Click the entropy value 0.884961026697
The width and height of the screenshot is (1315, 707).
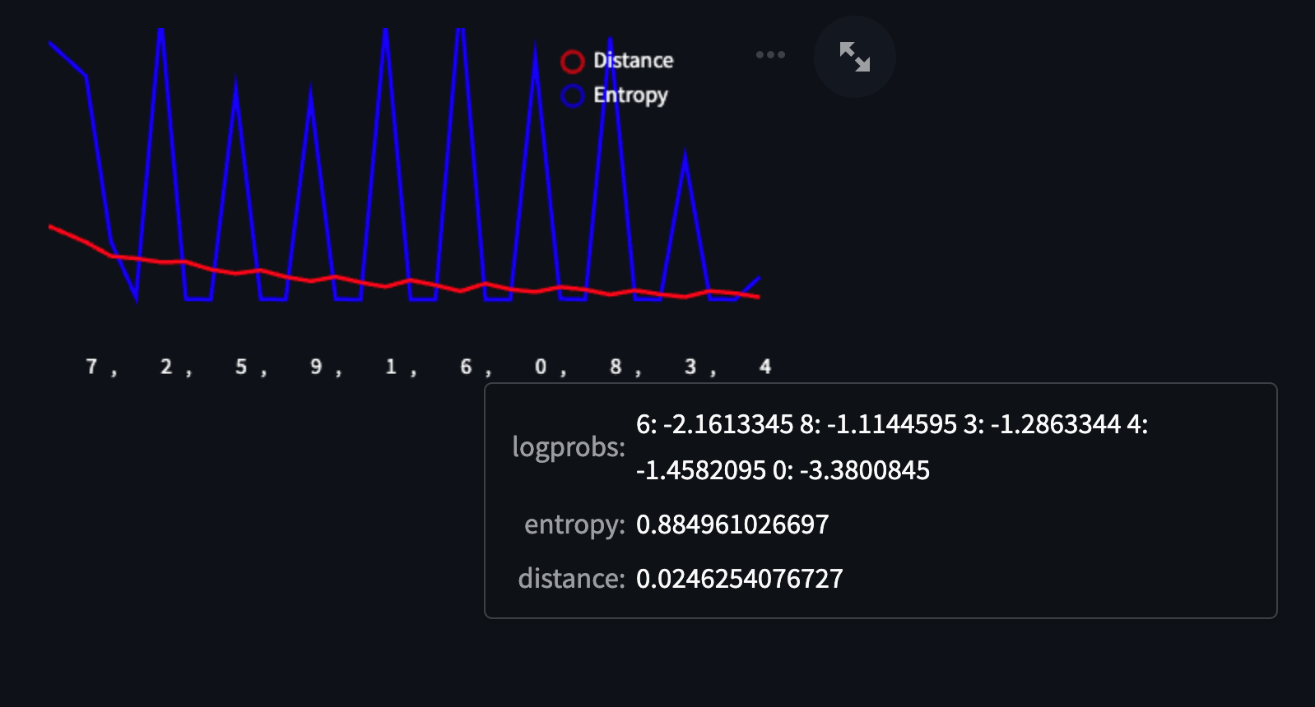tap(732, 524)
